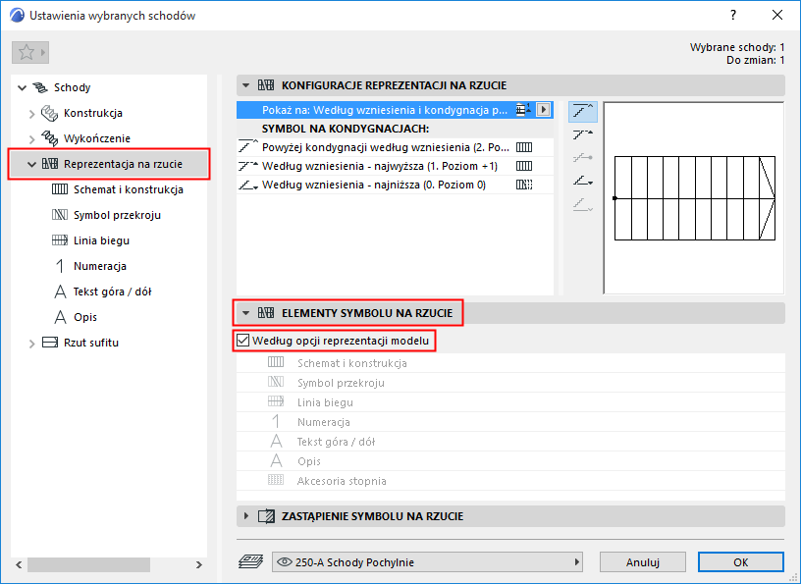Select 'Powyżej kondygnacji według wzniesienia' row

[x=395, y=147]
